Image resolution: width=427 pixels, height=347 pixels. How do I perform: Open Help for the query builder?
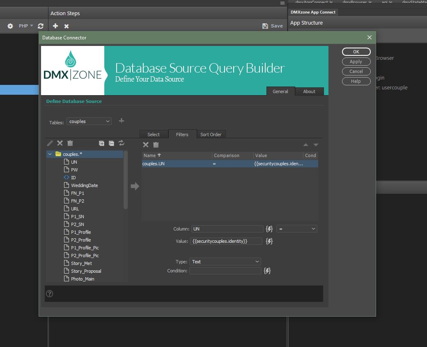pos(356,81)
